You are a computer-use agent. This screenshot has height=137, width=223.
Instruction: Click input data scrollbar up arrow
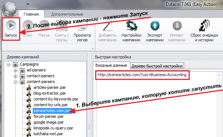[219, 75]
